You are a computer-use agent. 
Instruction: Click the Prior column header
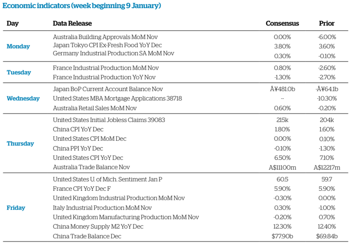pyautogui.click(x=327, y=24)
